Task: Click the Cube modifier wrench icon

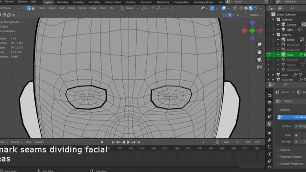Action: (295, 75)
